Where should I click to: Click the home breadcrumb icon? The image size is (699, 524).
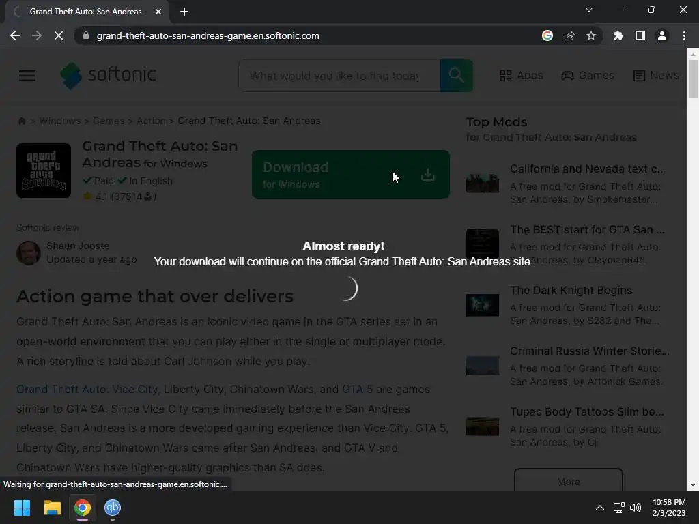(x=21, y=121)
